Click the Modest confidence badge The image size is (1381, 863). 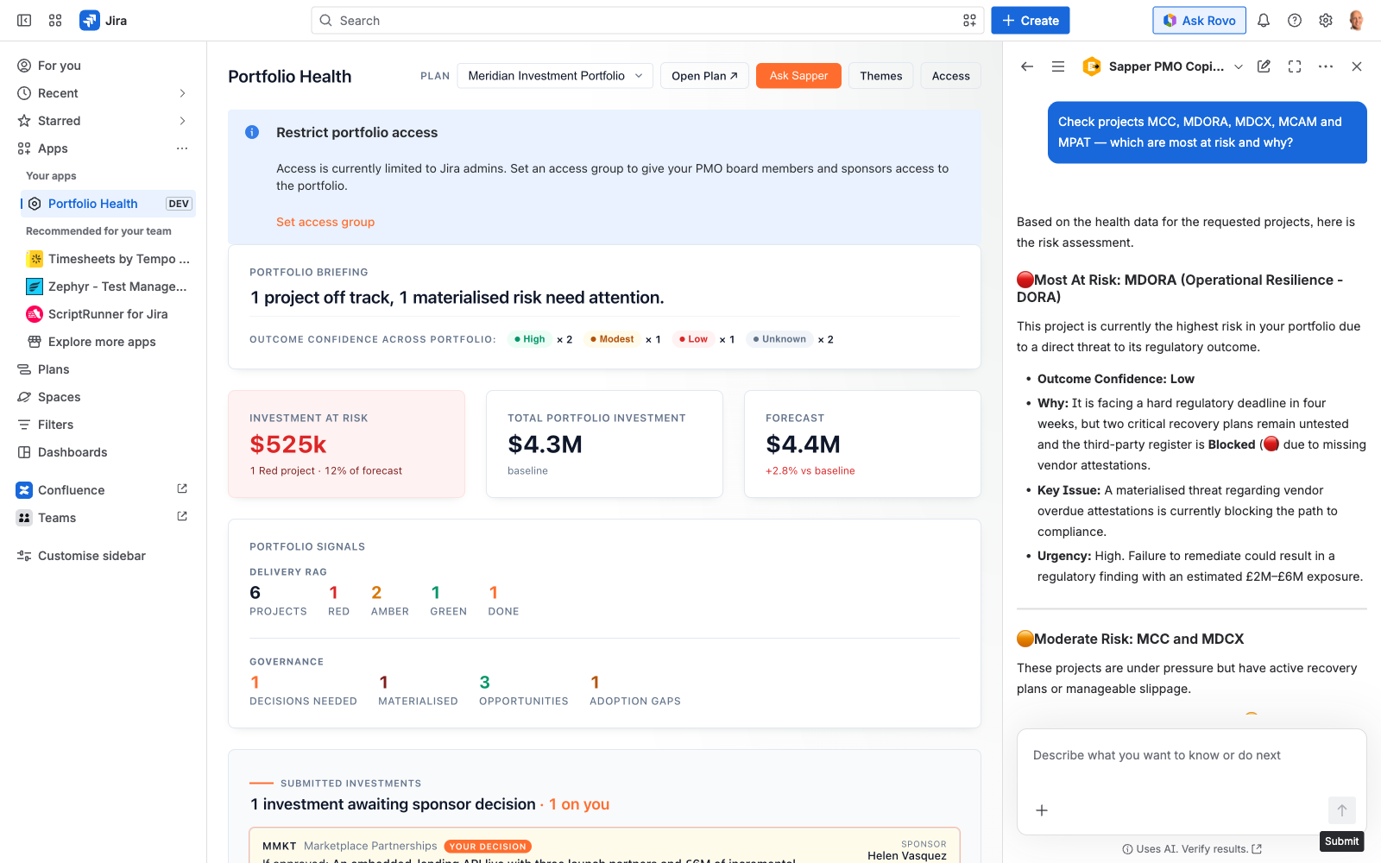click(612, 339)
